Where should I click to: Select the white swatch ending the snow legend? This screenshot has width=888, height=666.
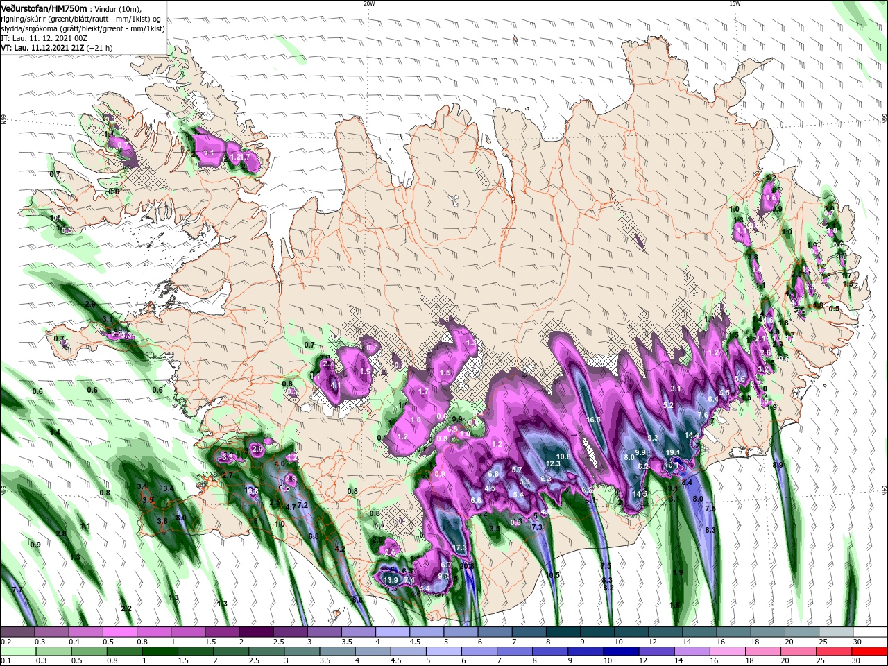click(x=869, y=632)
